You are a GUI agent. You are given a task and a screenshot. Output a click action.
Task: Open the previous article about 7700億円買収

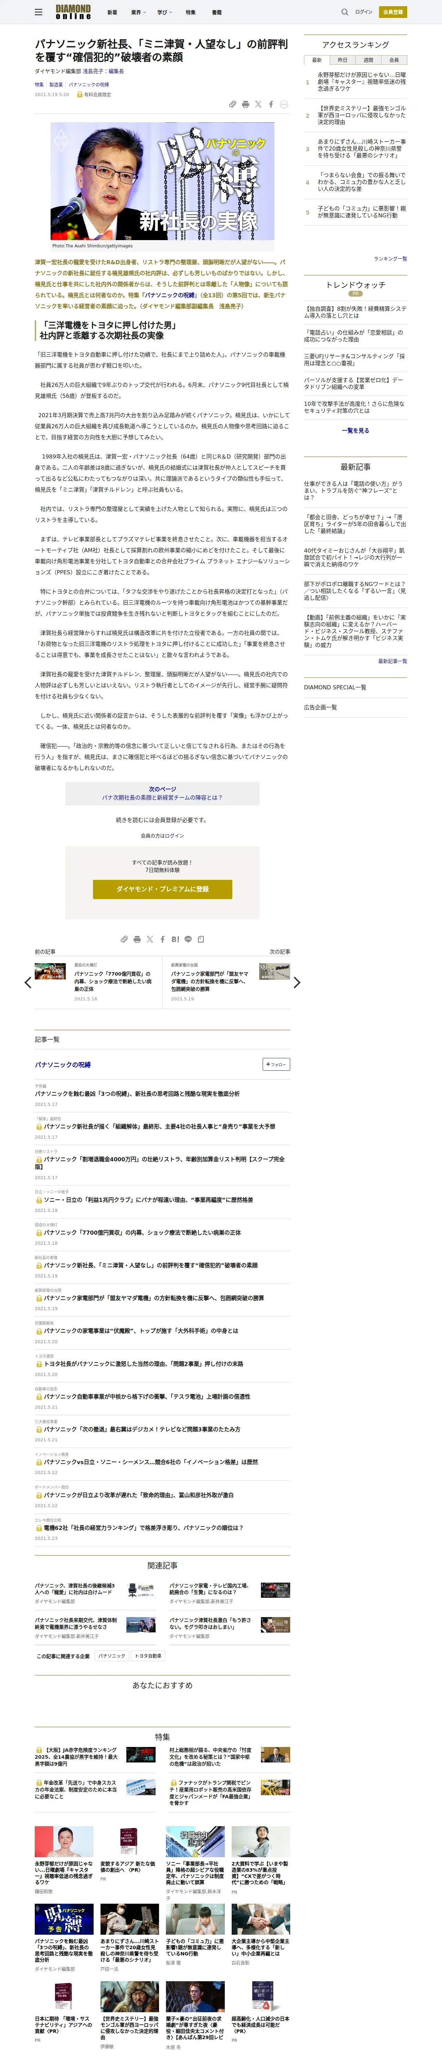coord(113,981)
